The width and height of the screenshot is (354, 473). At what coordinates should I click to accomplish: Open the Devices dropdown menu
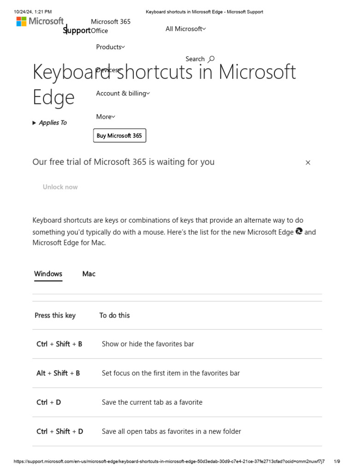(109, 70)
